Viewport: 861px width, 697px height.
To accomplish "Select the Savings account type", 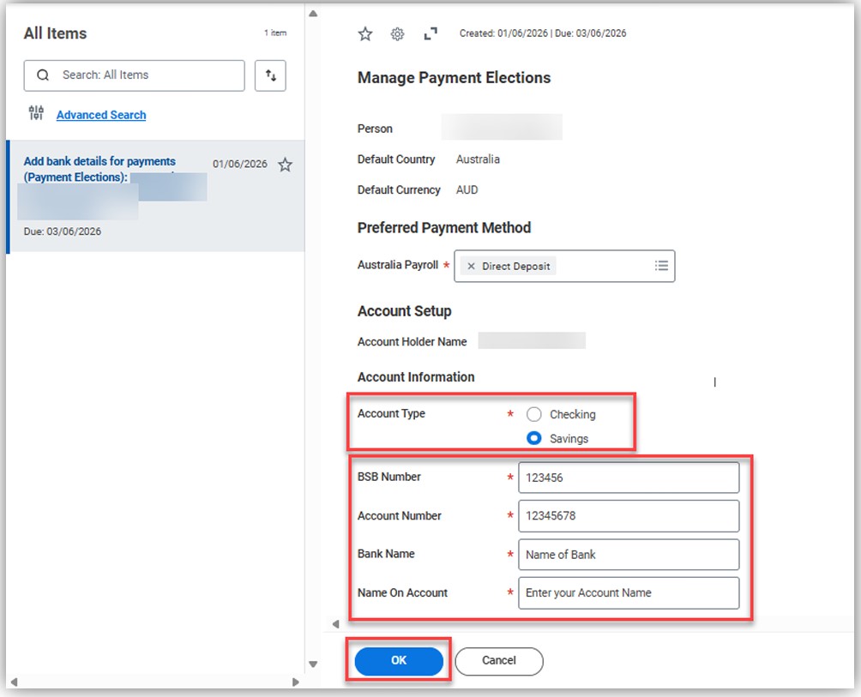I will [x=533, y=438].
